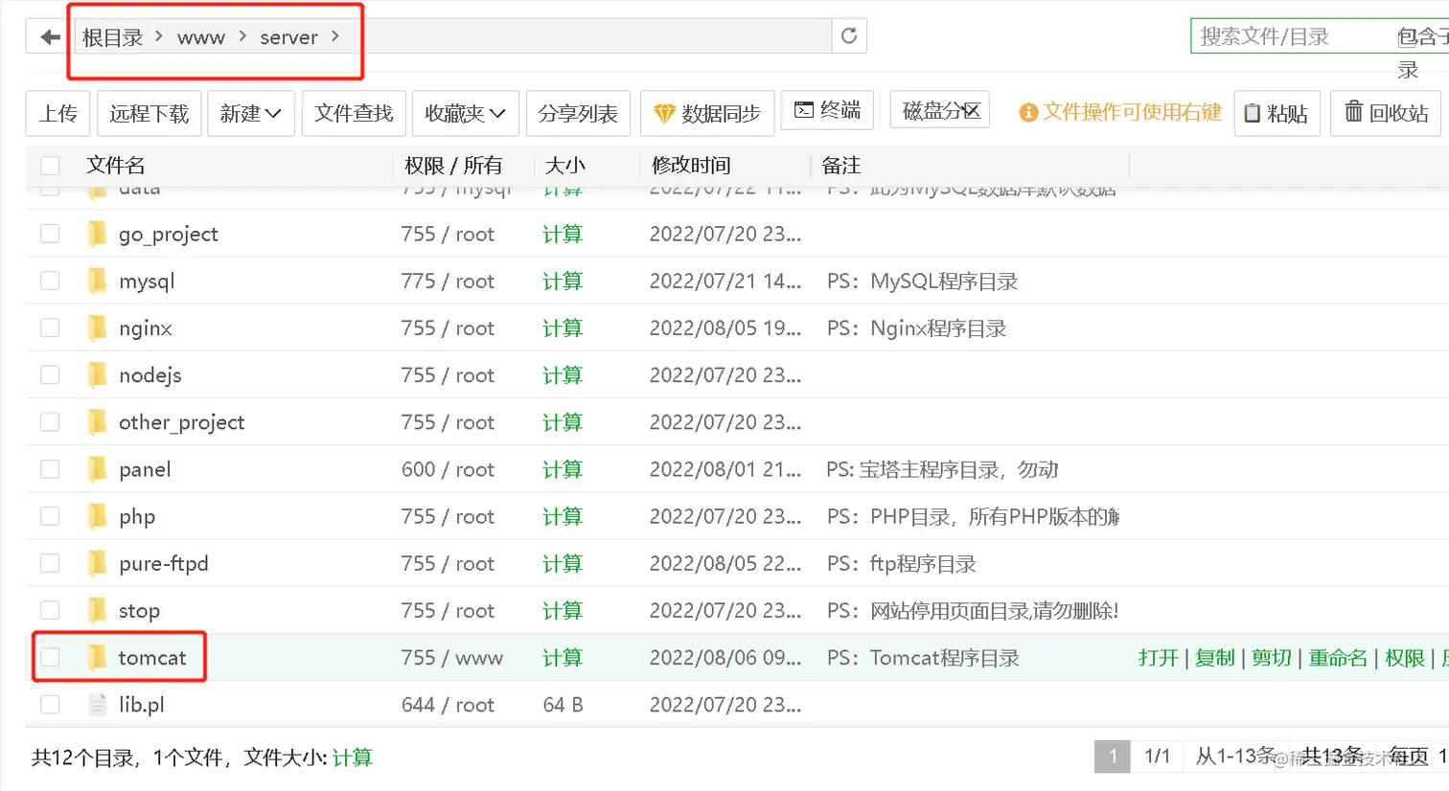
Task: Expand the 新建 dropdown
Action: click(251, 114)
